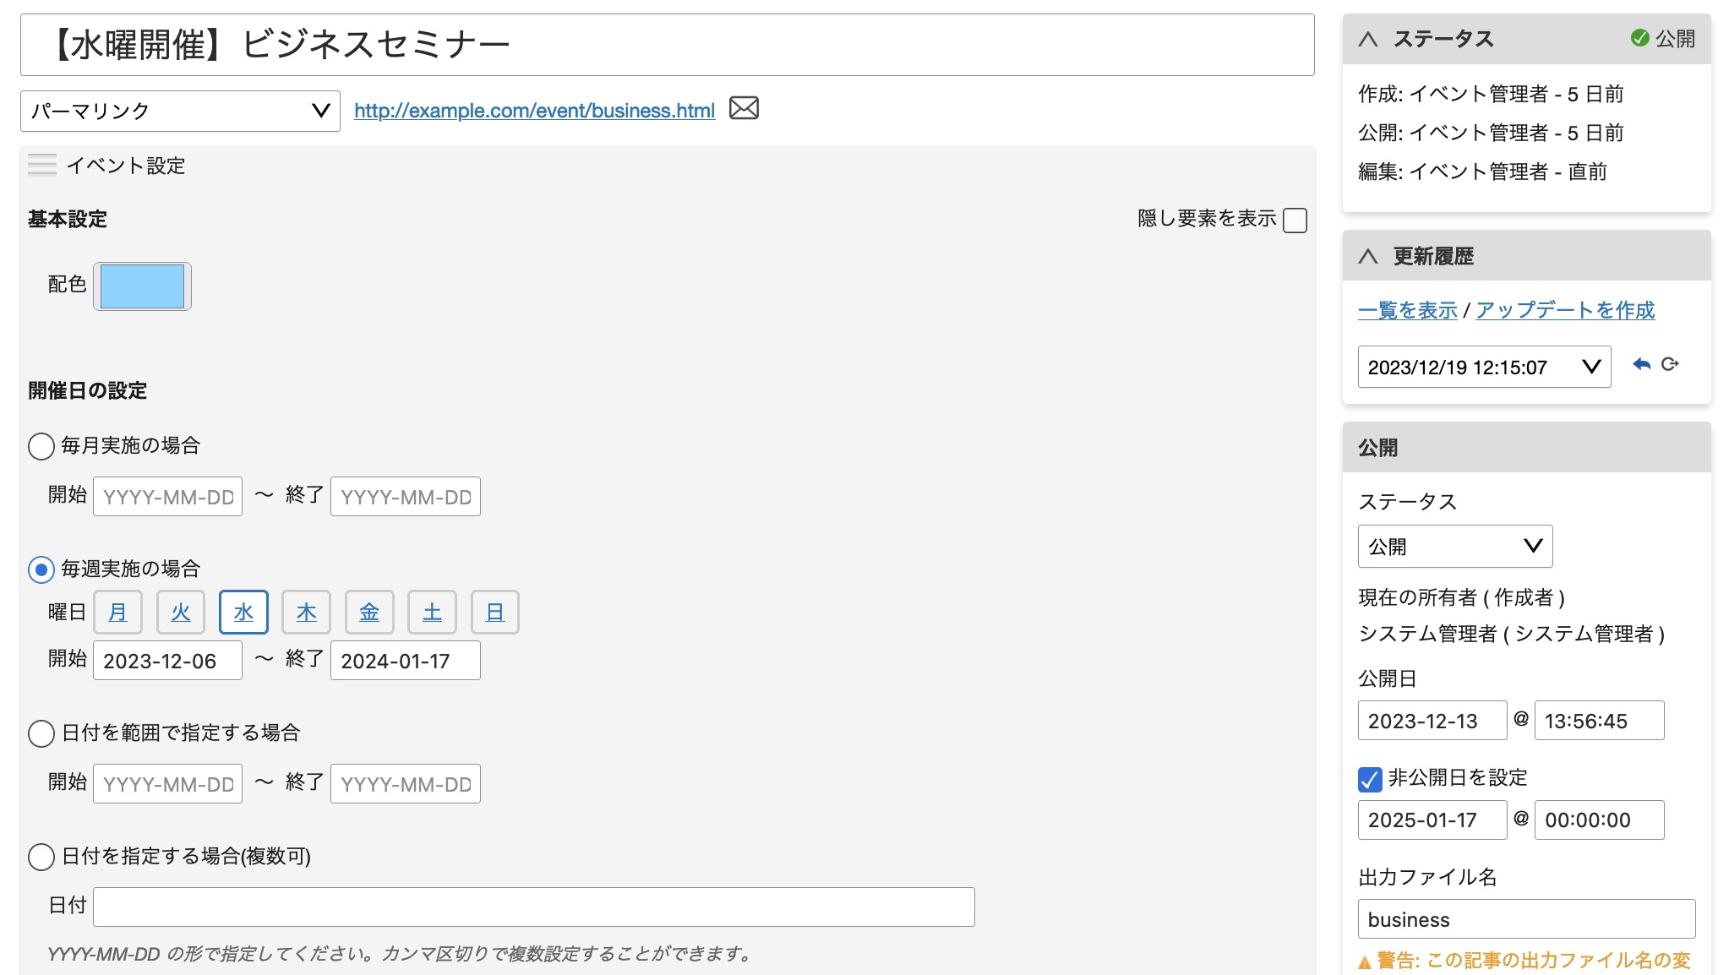
Task: Click the blue revert arrow in 更新履歴
Action: tap(1641, 364)
